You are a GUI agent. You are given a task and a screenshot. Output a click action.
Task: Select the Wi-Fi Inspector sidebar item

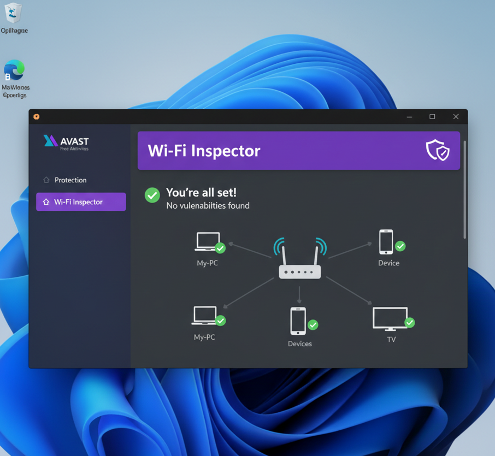pos(81,202)
